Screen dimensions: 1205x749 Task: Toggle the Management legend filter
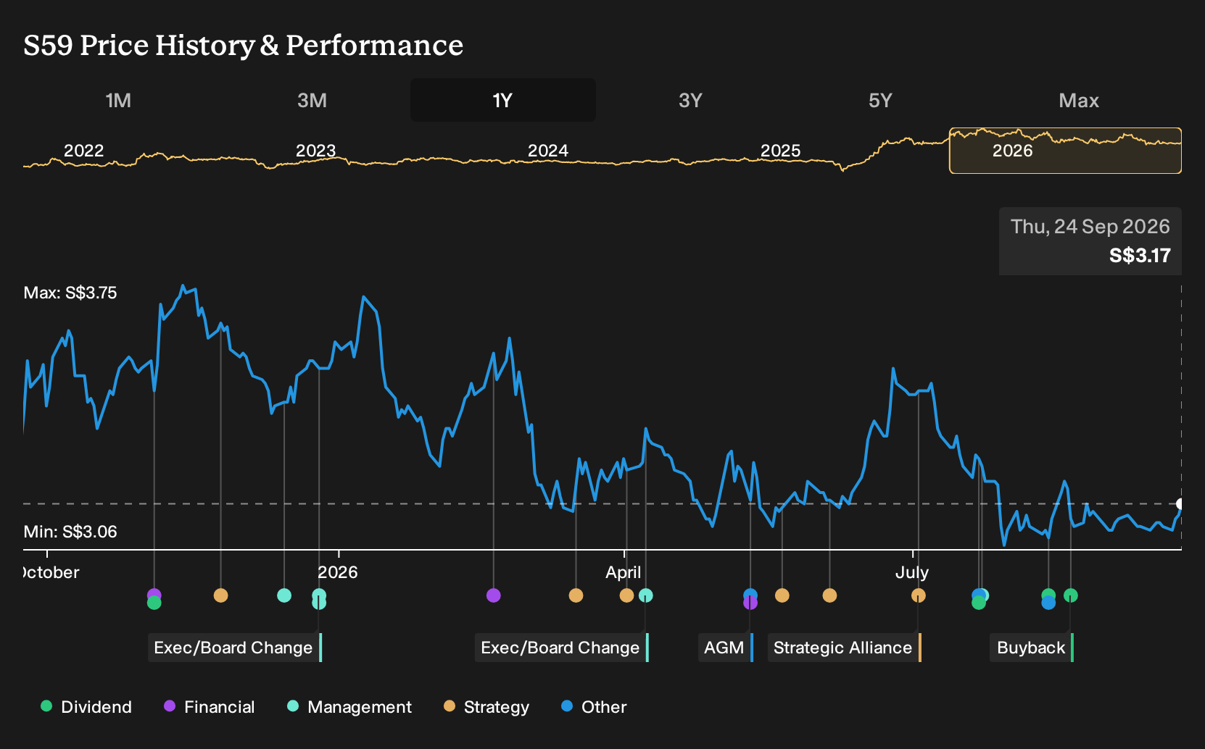click(349, 706)
